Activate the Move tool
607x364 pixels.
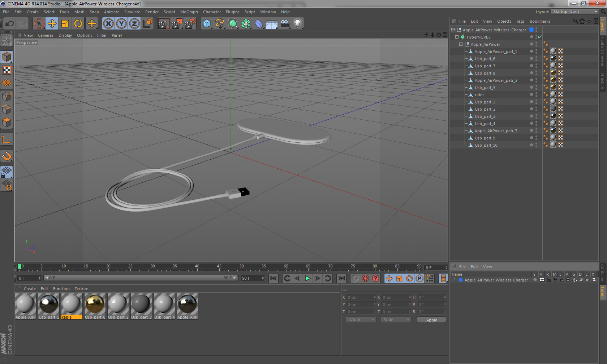point(52,24)
